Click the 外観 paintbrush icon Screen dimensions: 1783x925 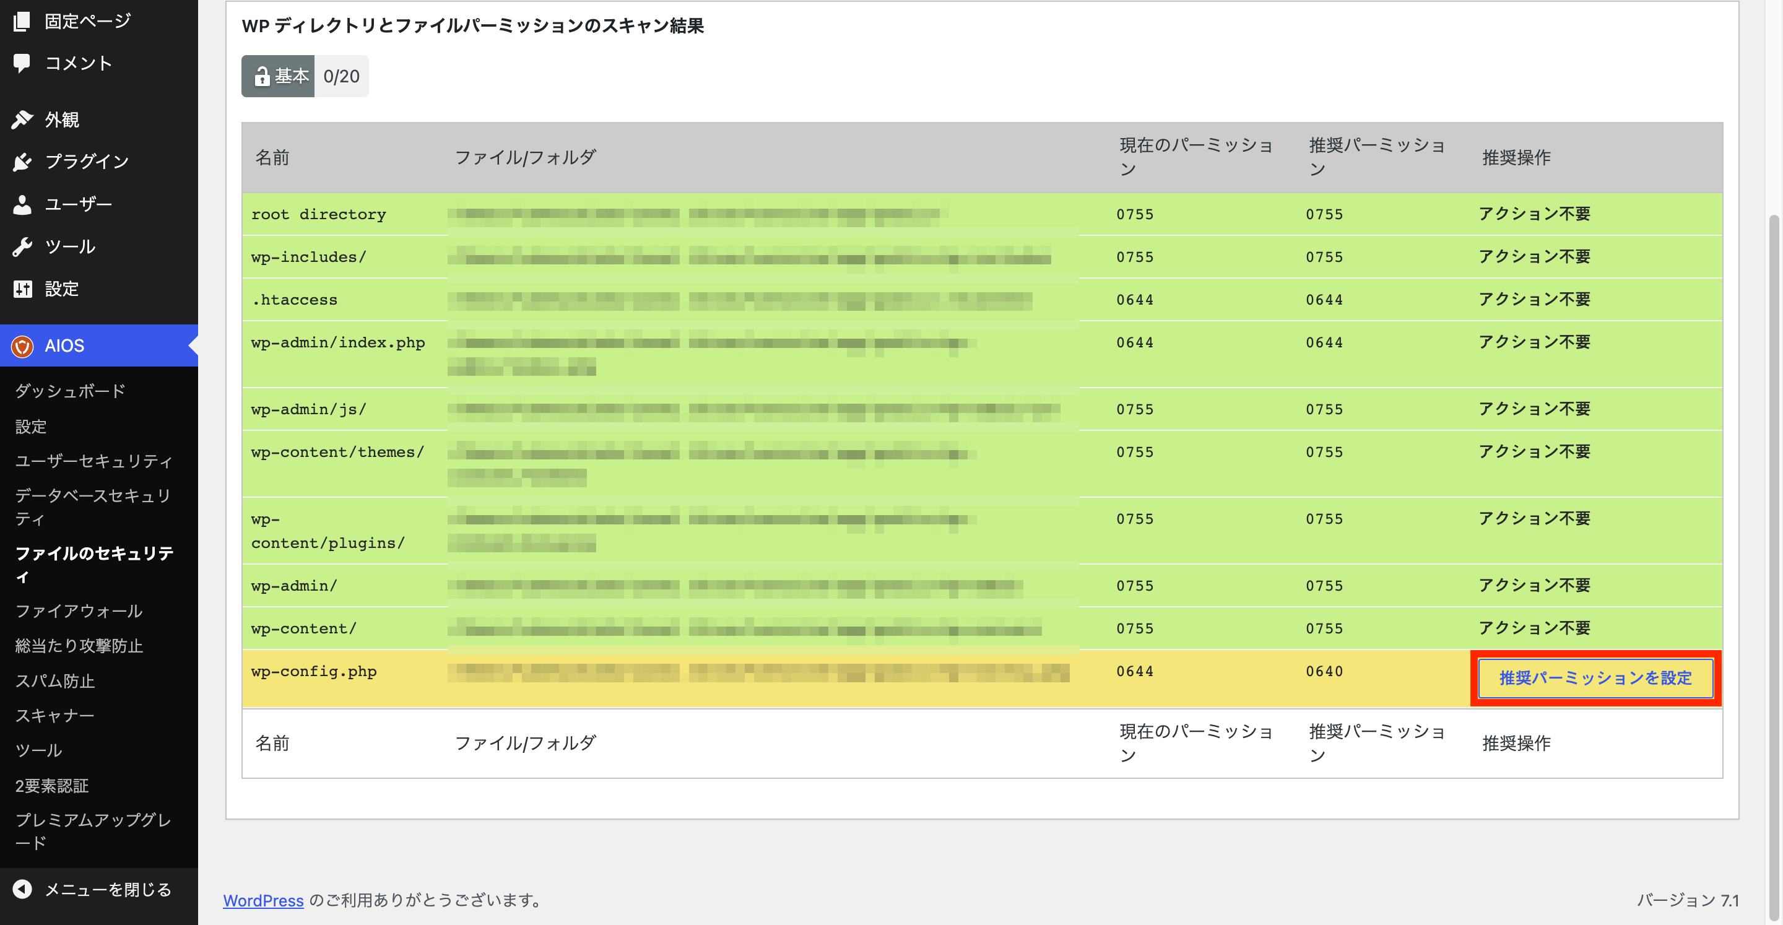pyautogui.click(x=22, y=119)
